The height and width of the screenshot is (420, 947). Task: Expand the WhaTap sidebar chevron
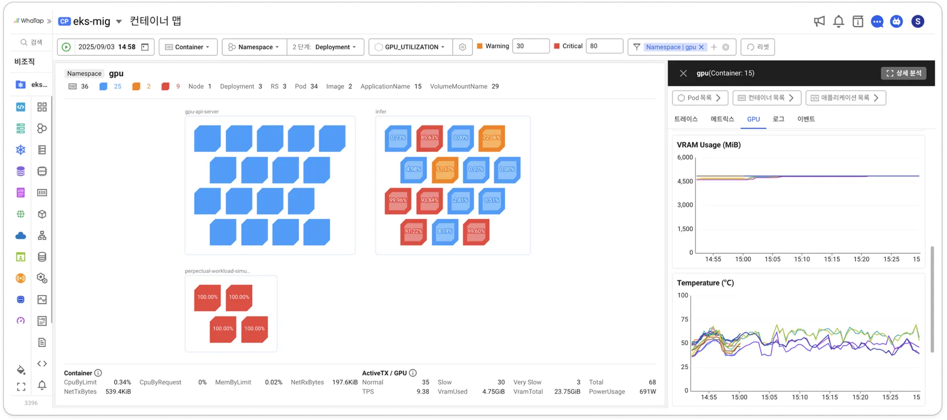49,21
